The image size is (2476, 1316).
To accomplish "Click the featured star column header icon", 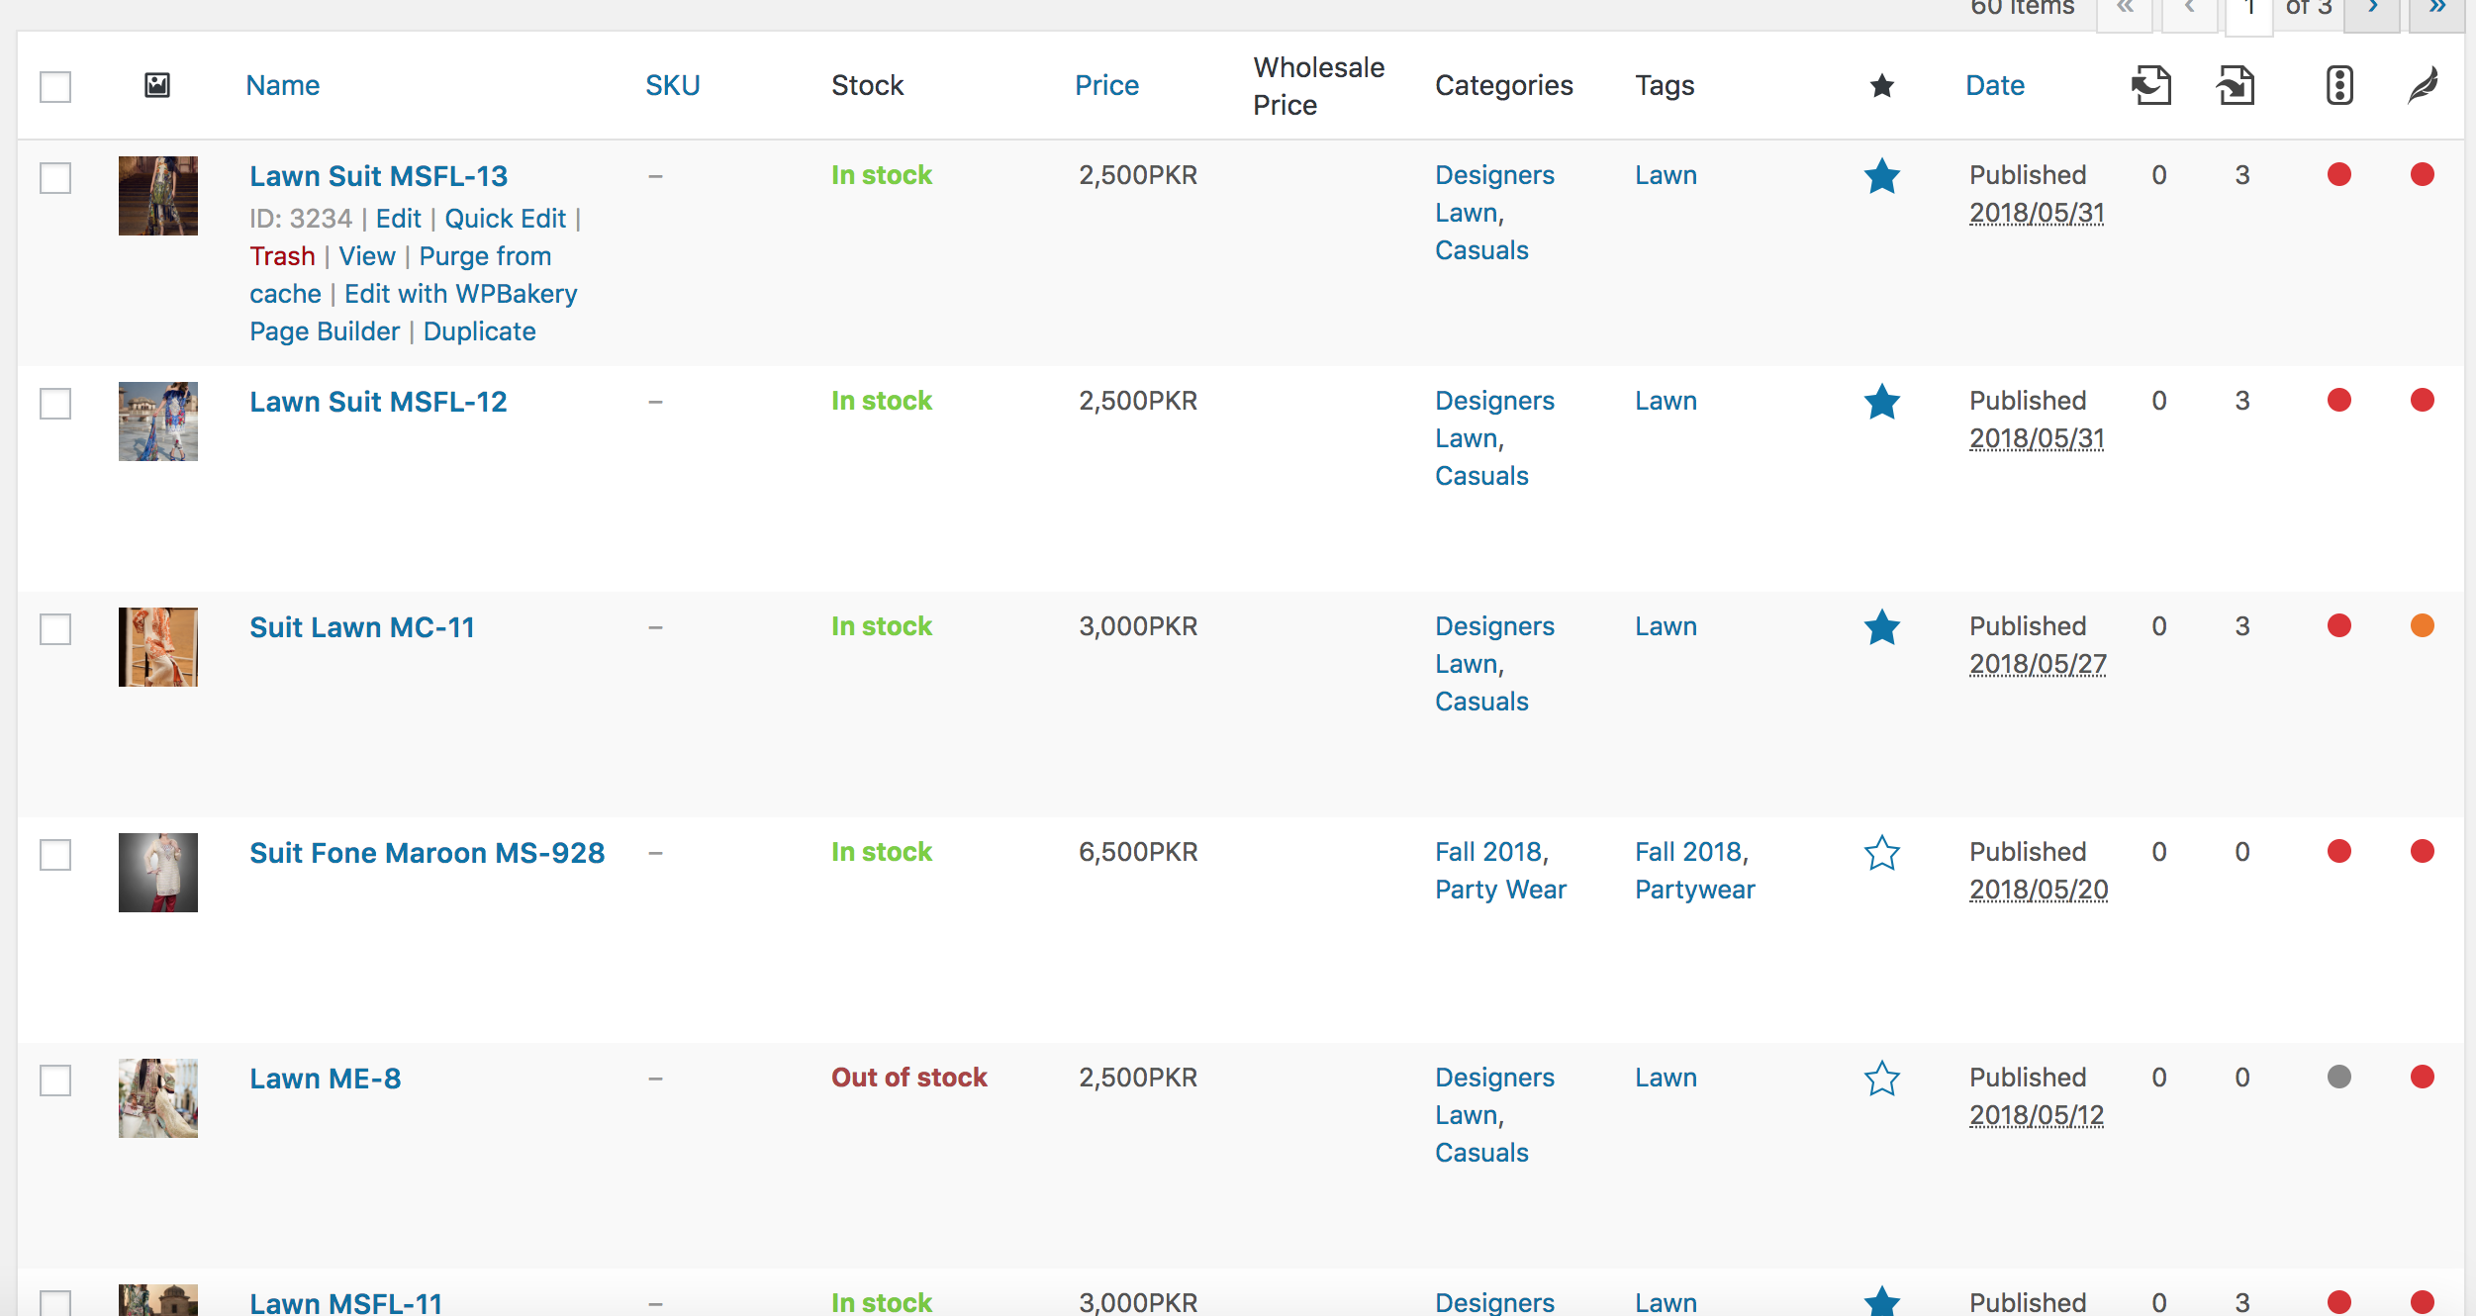I will 1881,86.
